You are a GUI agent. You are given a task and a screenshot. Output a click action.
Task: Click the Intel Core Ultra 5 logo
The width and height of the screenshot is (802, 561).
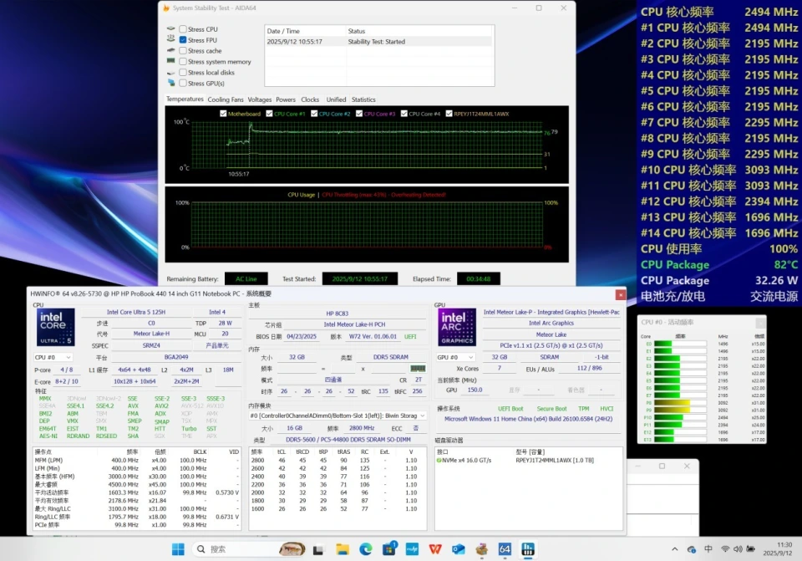55,327
